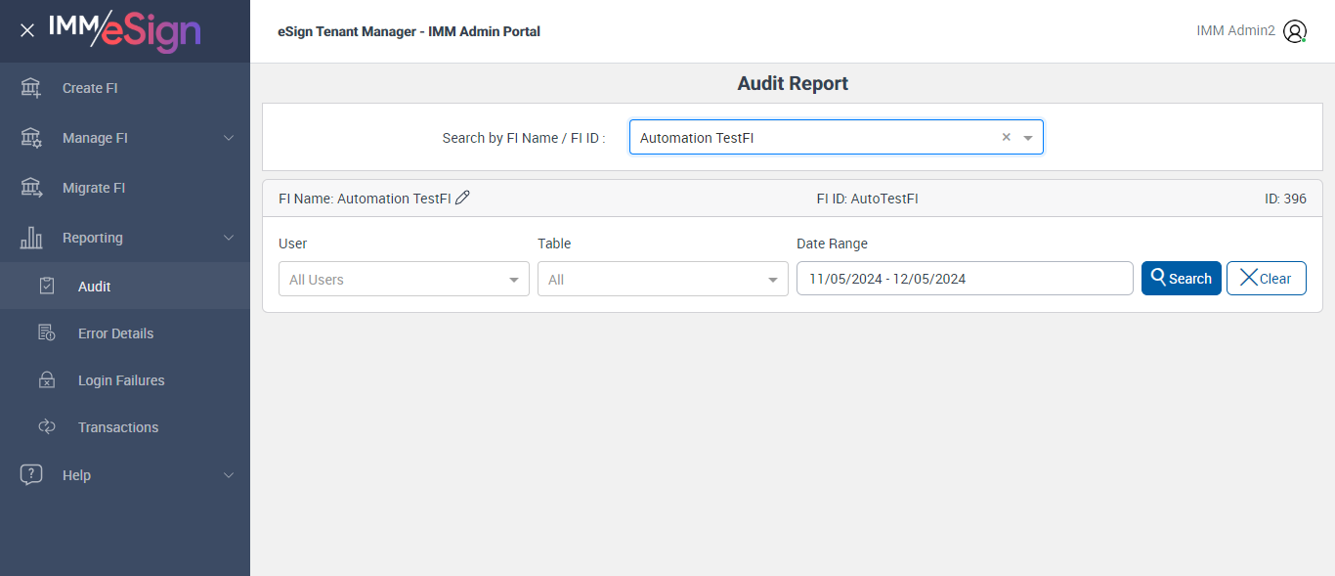Expand the Help menu chevron
This screenshot has width=1335, height=576.
point(229,475)
